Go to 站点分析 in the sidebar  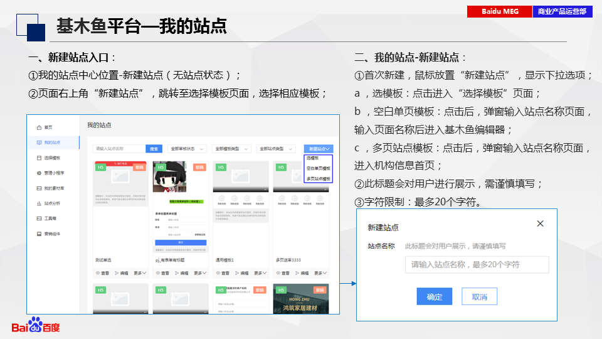coord(52,203)
